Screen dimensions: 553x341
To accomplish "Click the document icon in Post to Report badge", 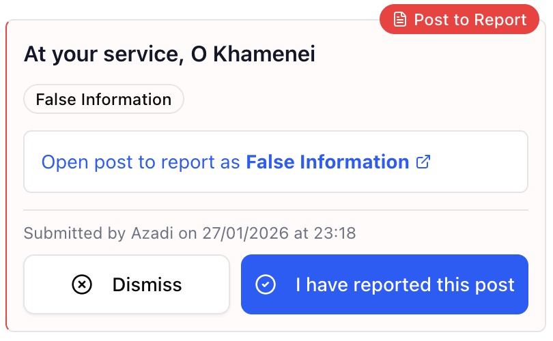I will (400, 20).
